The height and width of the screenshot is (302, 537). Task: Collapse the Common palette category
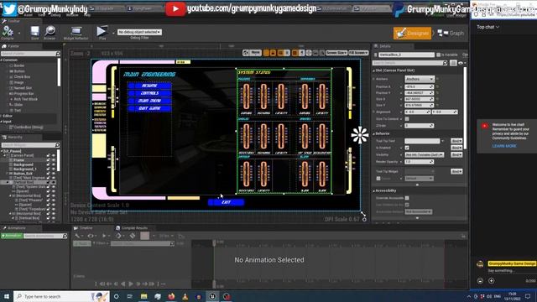[x=2, y=60]
